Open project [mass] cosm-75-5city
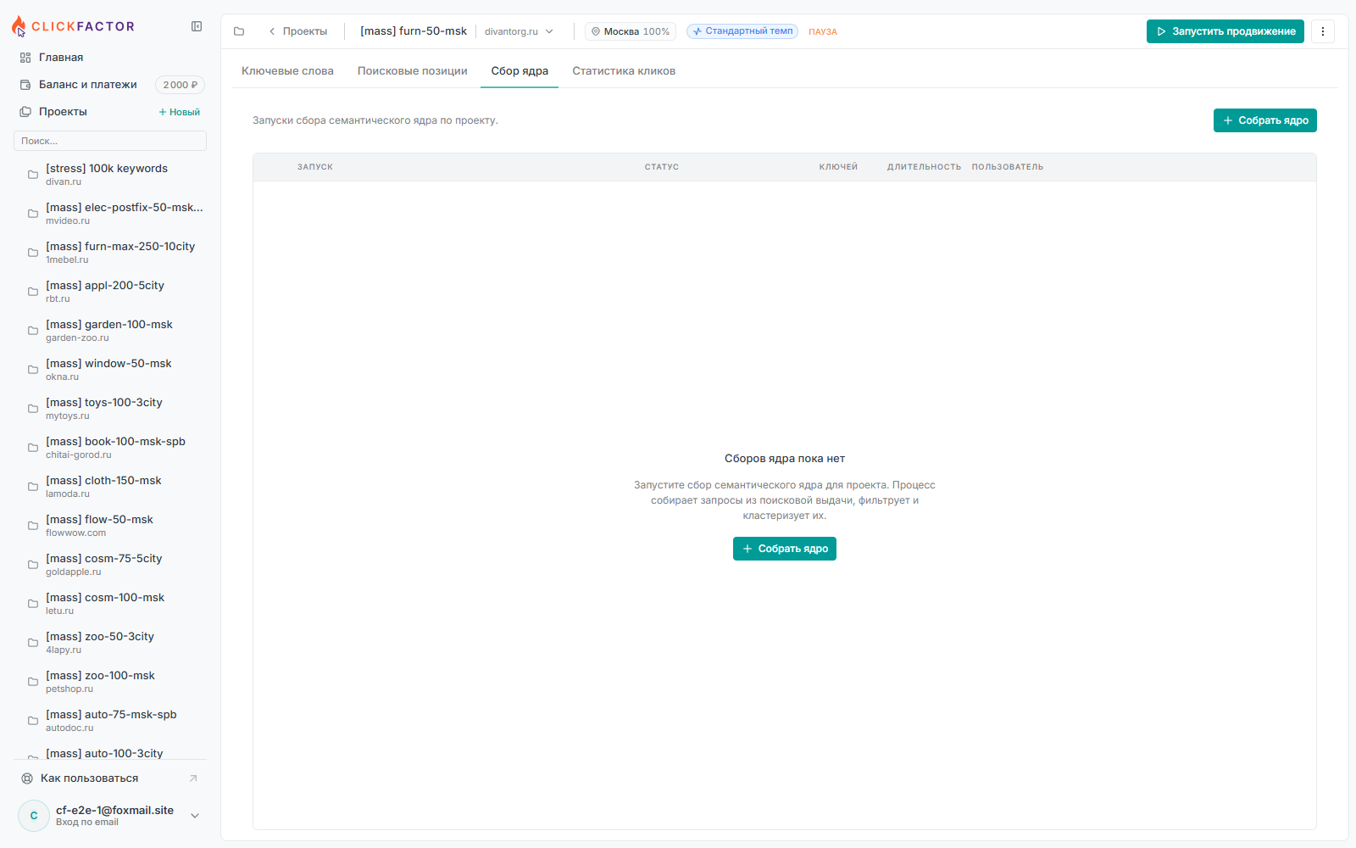Screen dimensions: 1356x848 [x=110, y=564]
